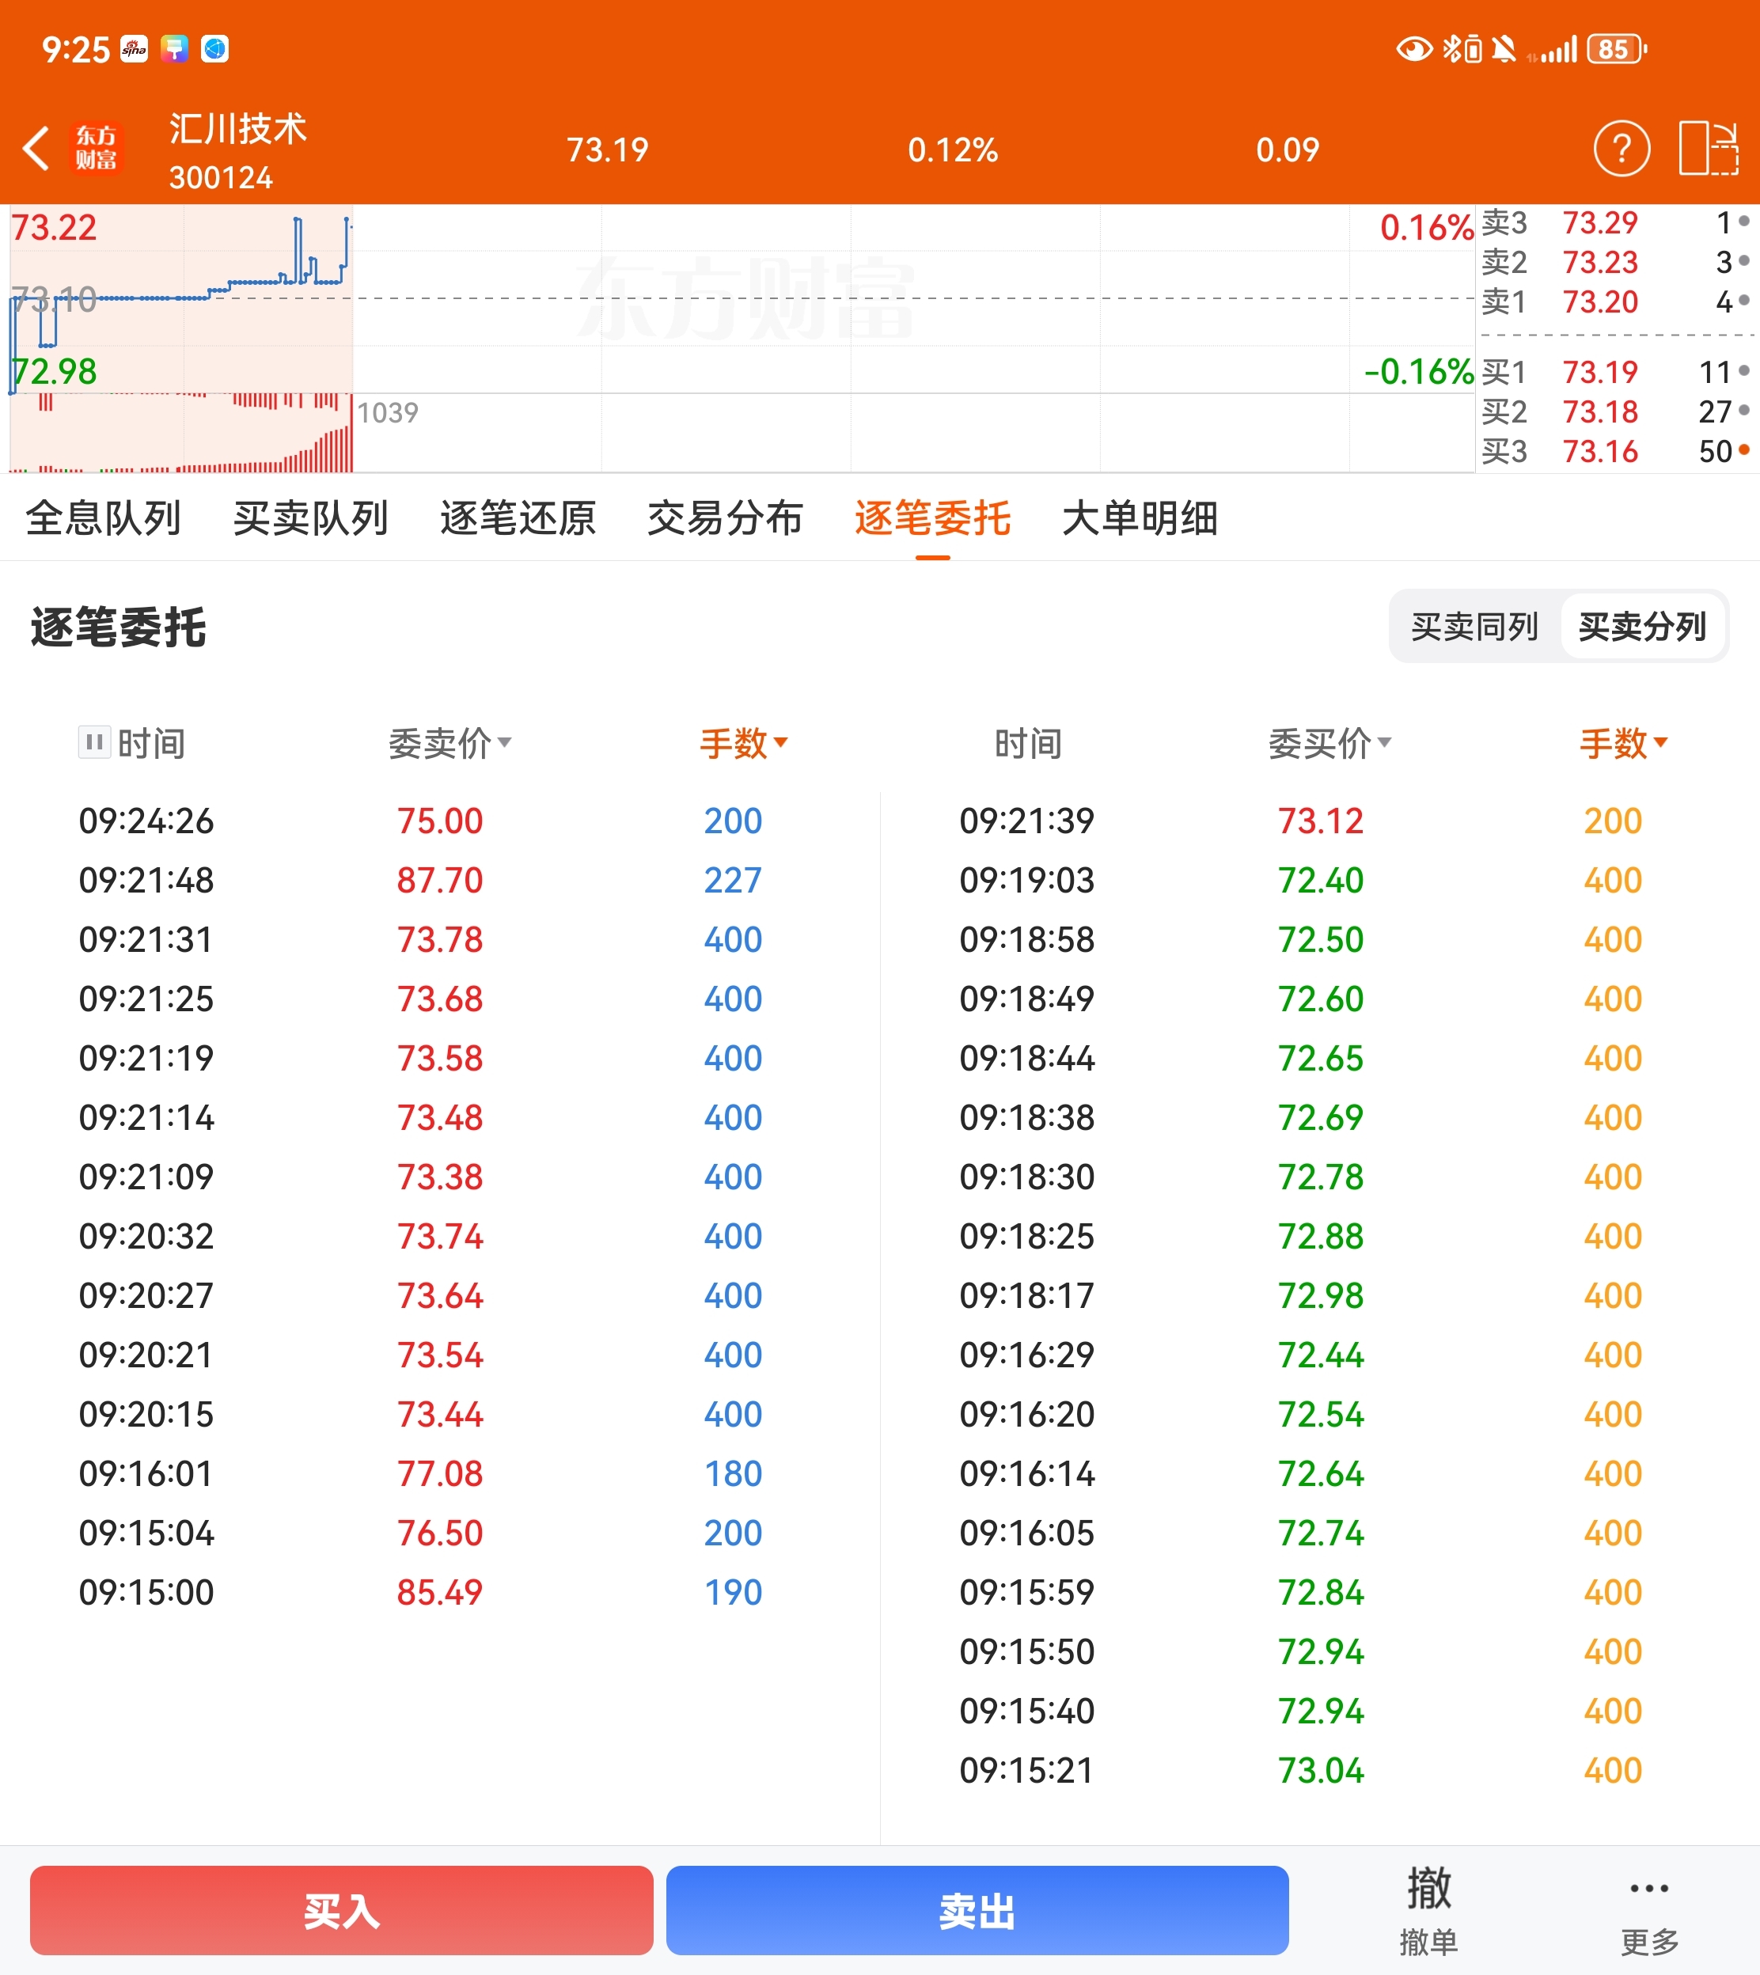Tap the pause icon beside 时间

(94, 742)
